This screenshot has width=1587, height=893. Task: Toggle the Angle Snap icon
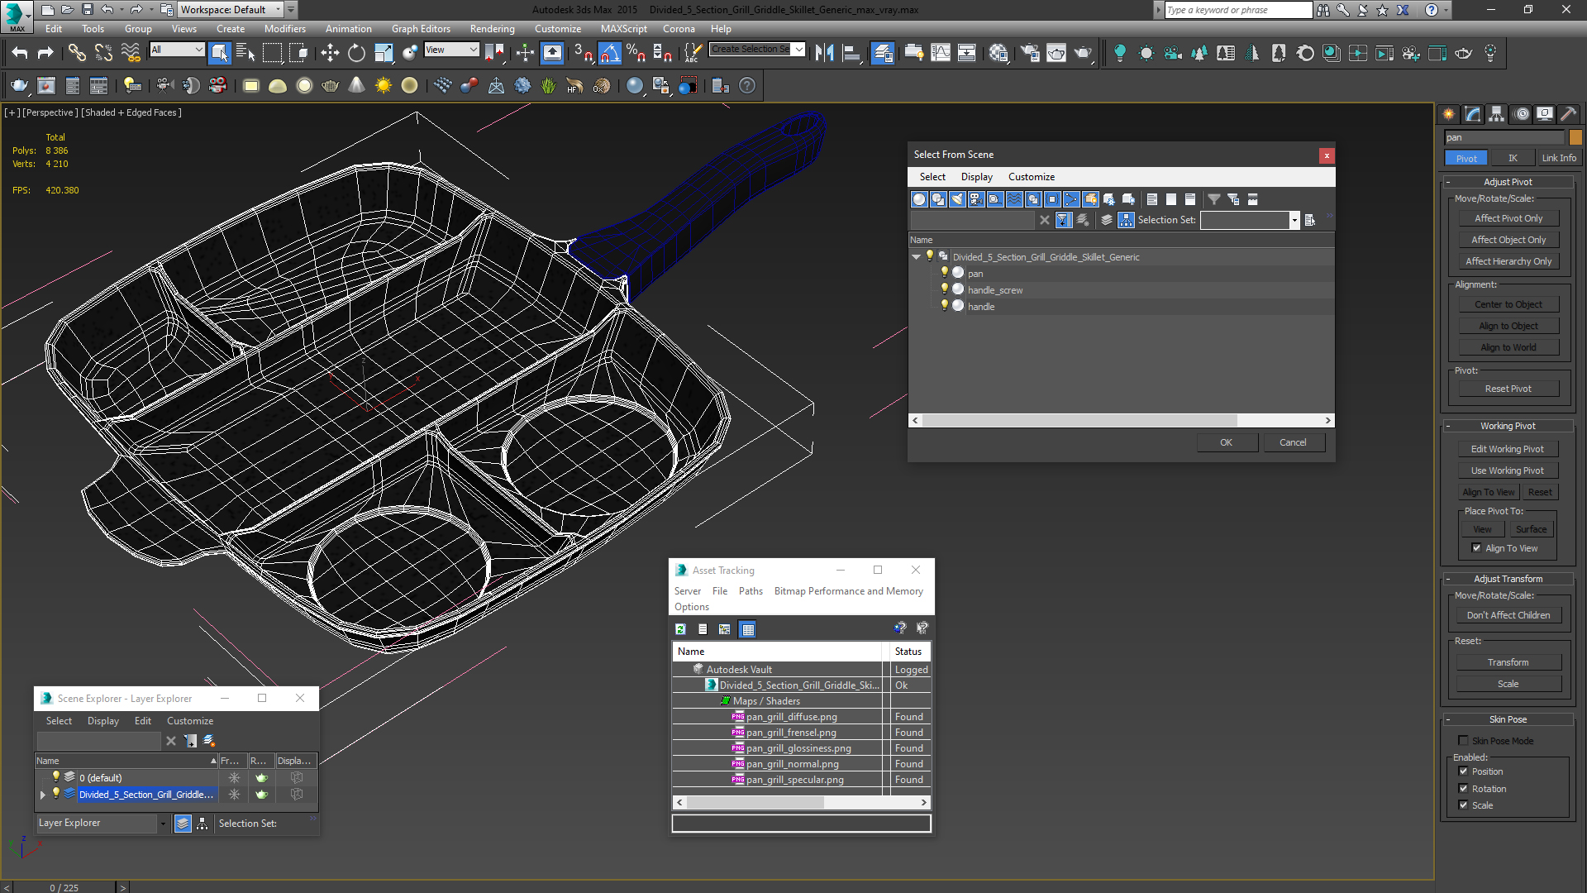(x=609, y=53)
